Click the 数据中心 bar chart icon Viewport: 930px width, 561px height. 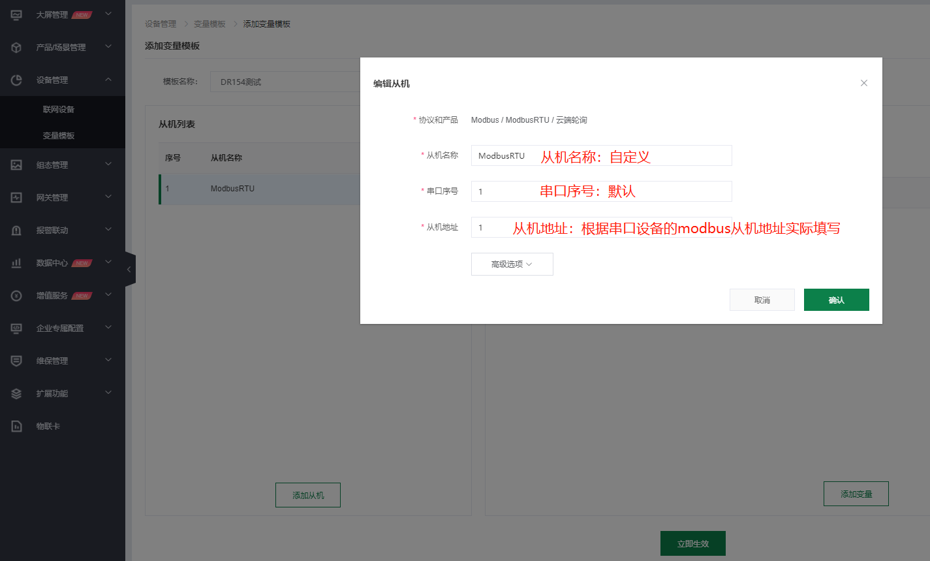coord(17,263)
